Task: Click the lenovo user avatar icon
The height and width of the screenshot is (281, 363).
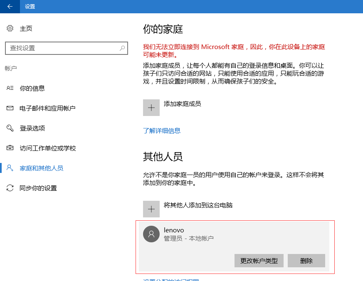Action: (151, 234)
